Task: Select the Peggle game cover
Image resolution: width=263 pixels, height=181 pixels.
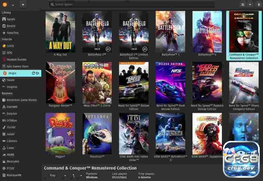Action: pyautogui.click(x=60, y=134)
